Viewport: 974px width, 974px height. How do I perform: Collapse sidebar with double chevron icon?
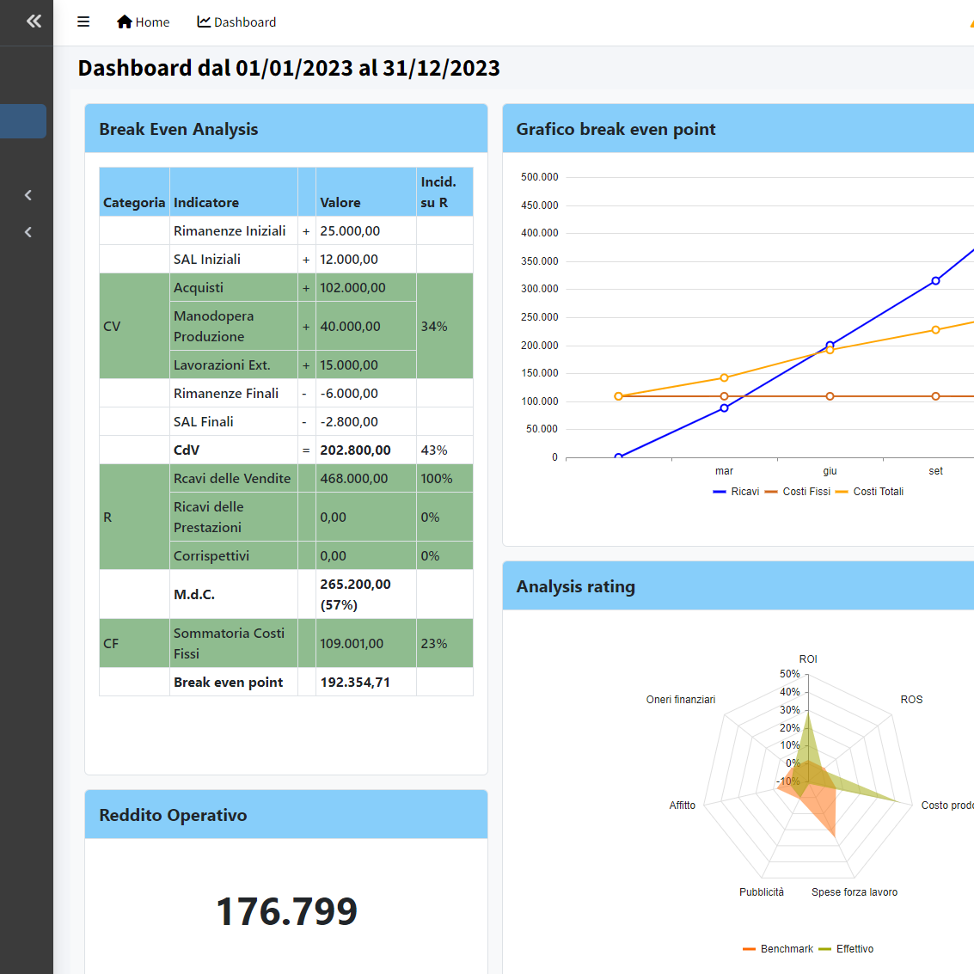click(34, 21)
